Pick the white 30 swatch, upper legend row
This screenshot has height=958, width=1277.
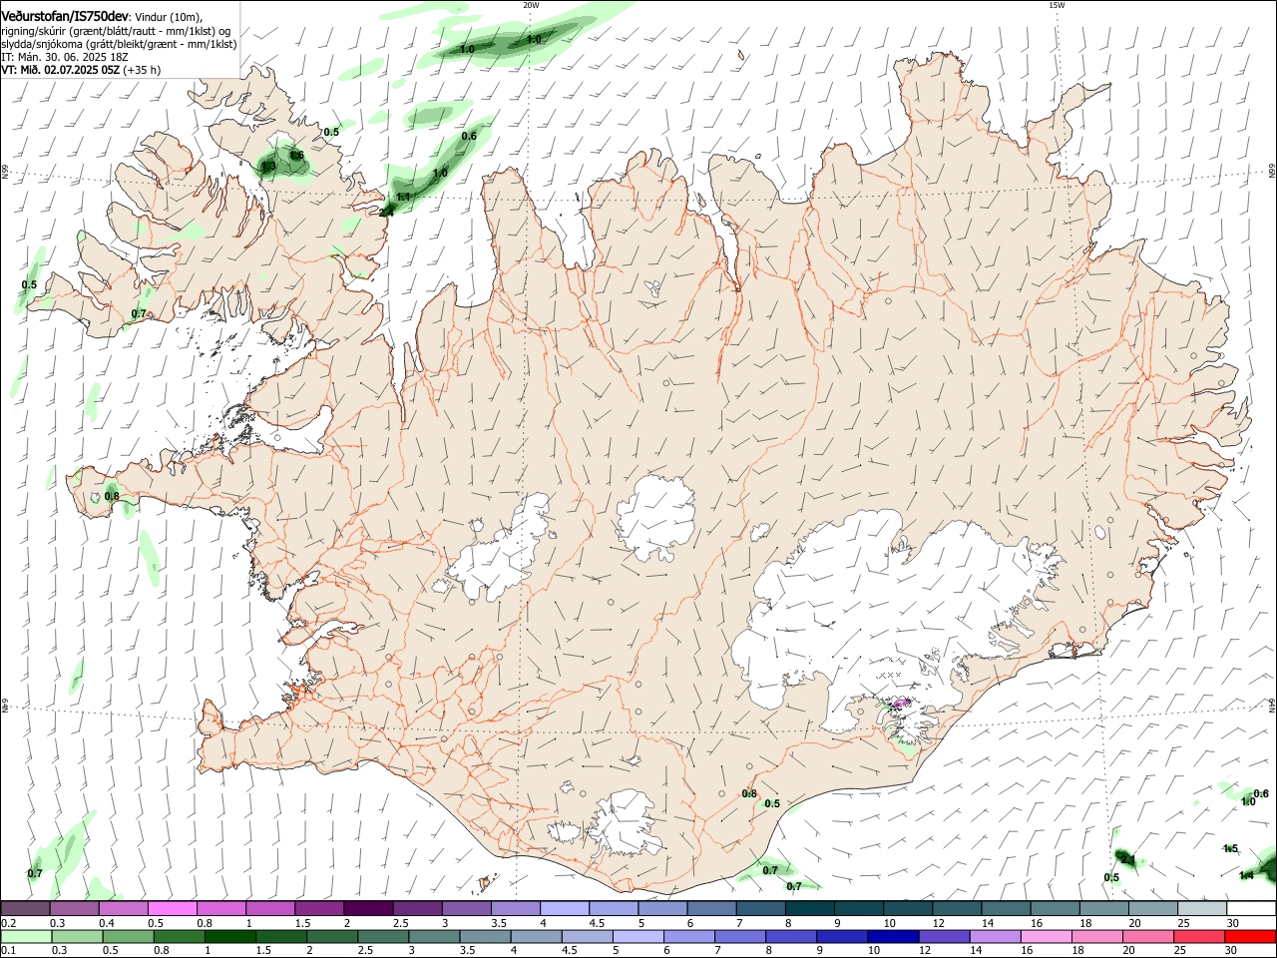click(x=1251, y=908)
